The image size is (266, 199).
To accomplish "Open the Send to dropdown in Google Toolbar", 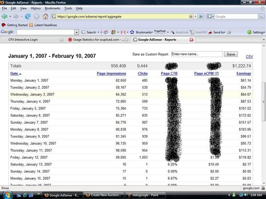I will pos(219,32).
